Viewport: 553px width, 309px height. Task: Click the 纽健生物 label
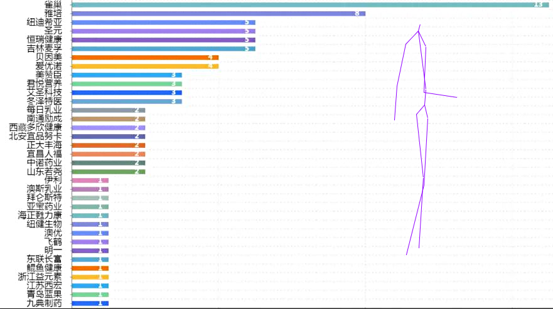(45, 224)
